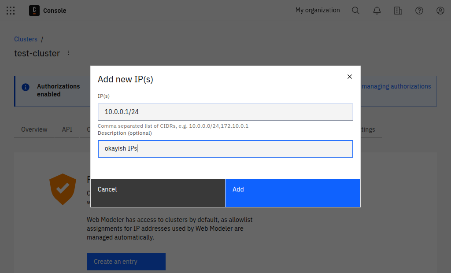Close the Add new IP(s) dialog
Image resolution: width=451 pixels, height=273 pixels.
pyautogui.click(x=350, y=76)
